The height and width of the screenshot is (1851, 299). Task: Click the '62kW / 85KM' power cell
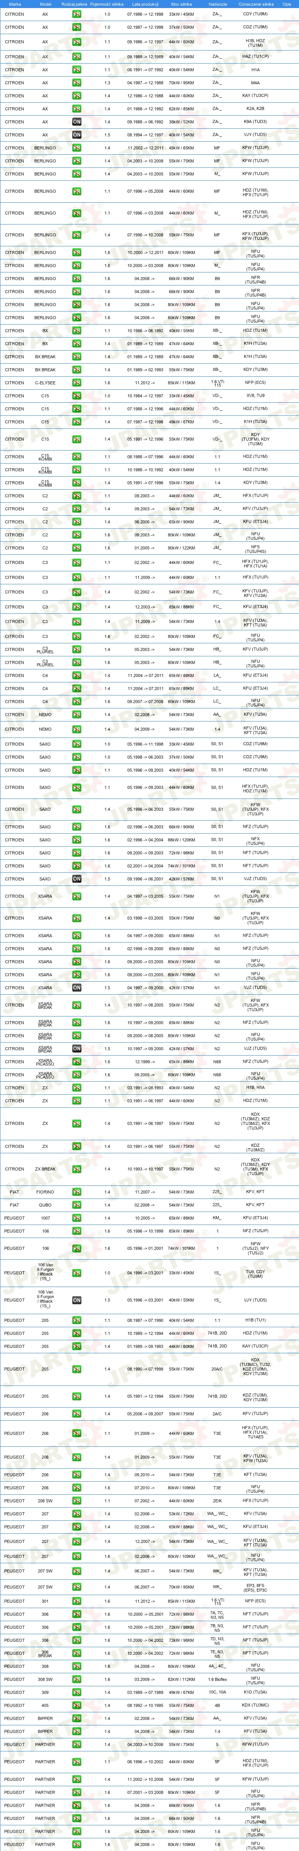click(181, 109)
